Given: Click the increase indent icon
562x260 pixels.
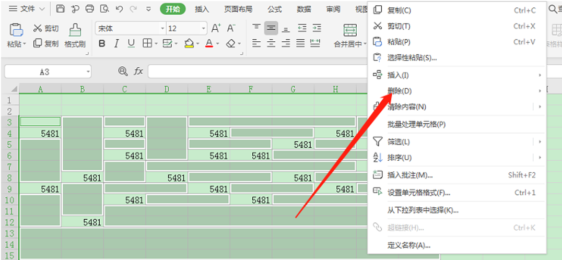Looking at the screenshot, I should point(317,28).
